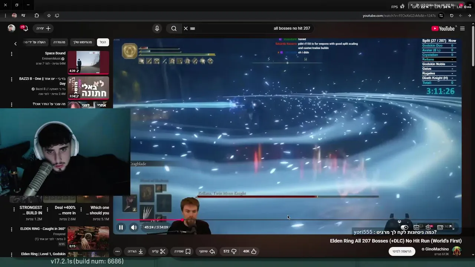
Task: Toggle the autoplay switch
Action: point(404,227)
